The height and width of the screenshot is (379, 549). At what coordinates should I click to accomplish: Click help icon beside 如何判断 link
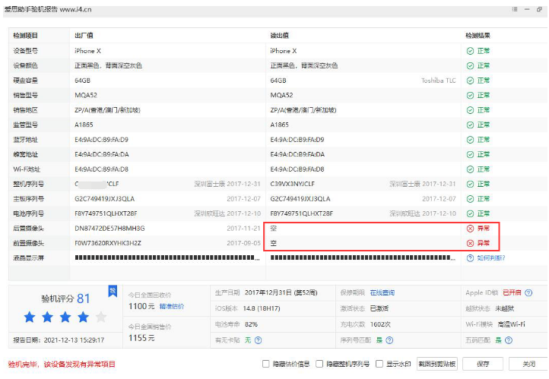(x=470, y=258)
